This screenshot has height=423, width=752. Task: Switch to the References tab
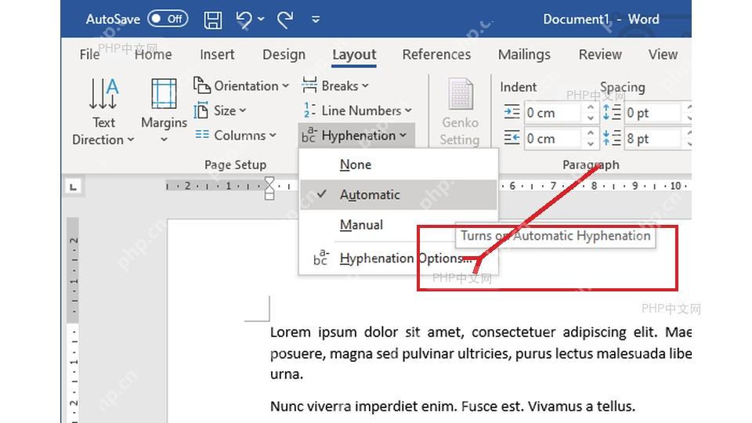[x=436, y=55]
